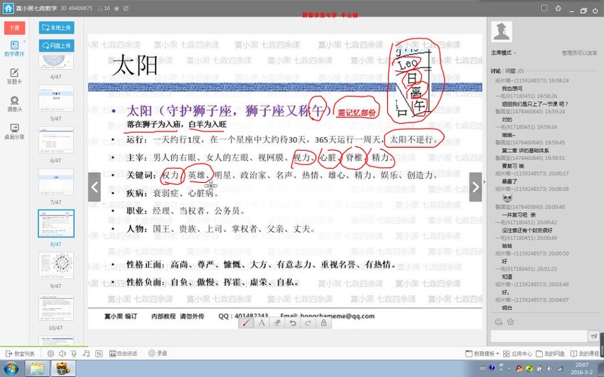Select the red brush drawing tool
The width and height of the screenshot is (604, 377).
[x=246, y=323]
